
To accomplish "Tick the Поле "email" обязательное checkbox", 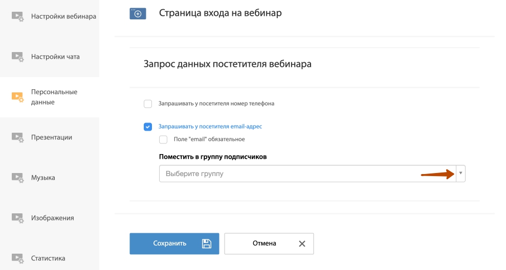I will click(163, 139).
